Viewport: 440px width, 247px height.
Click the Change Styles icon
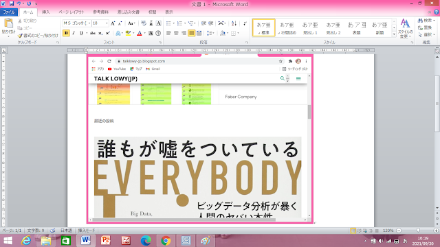[x=405, y=28]
